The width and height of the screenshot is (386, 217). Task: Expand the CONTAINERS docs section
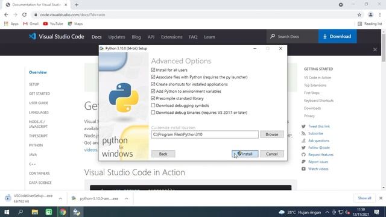[x=39, y=173]
